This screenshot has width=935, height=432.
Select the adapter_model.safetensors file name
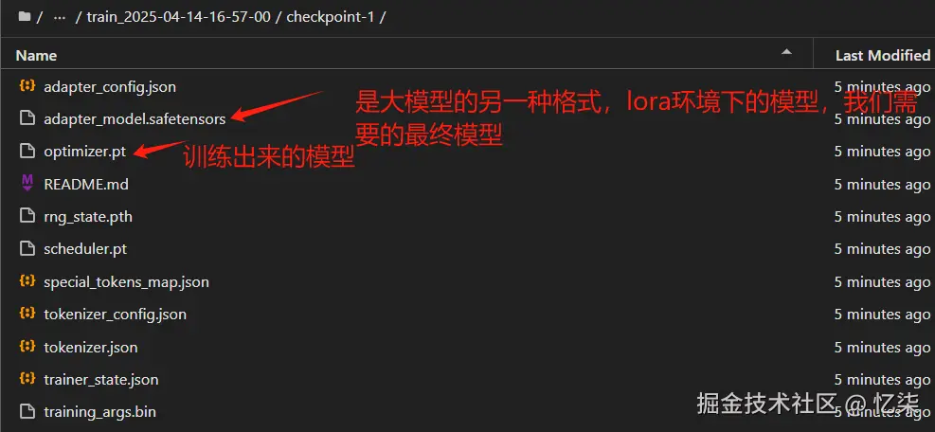[x=135, y=119]
